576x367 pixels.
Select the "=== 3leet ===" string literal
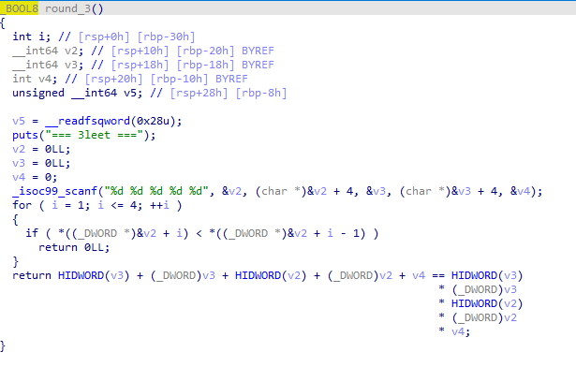94,135
